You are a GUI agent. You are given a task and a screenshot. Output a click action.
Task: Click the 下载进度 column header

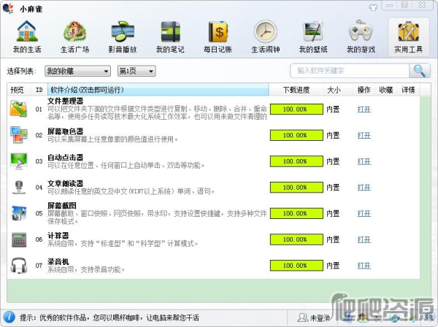pyautogui.click(x=296, y=90)
